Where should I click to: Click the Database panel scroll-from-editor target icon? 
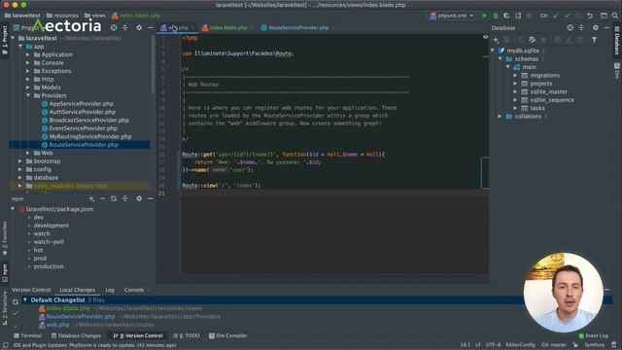(570, 28)
